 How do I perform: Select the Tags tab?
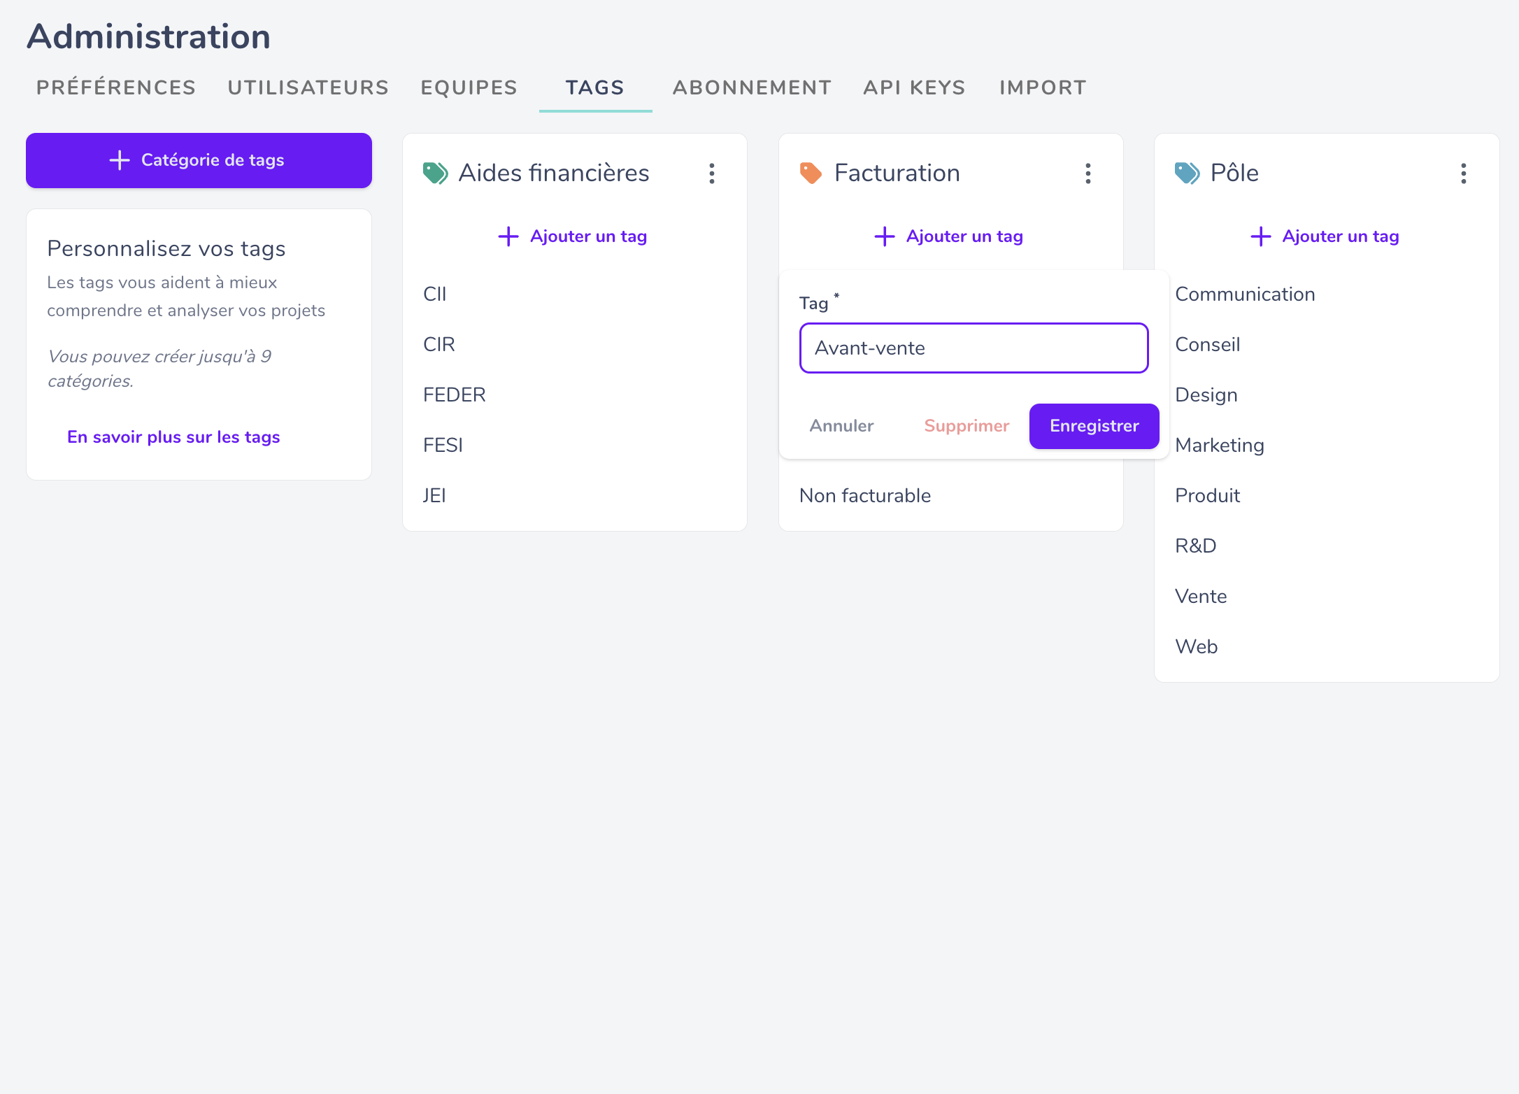tap(595, 87)
